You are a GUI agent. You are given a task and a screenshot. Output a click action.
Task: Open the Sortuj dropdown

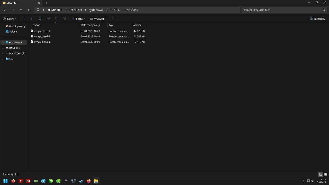click(x=78, y=19)
